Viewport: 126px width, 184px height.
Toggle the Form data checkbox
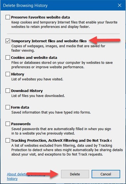point(8,107)
